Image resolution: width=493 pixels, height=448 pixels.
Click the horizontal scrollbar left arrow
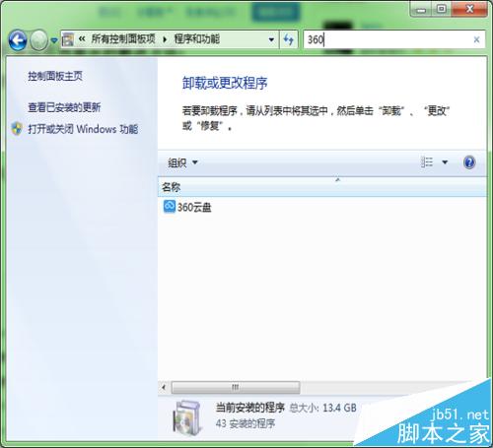tap(164, 387)
